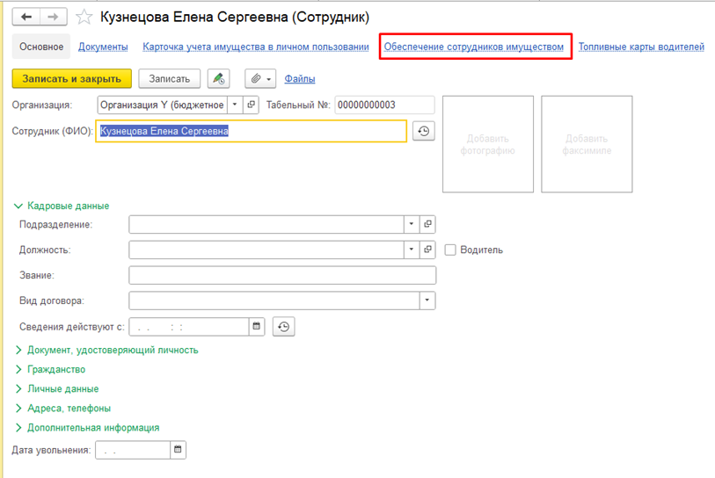This screenshot has height=478, width=715.
Task: Open Организация record with the open icon
Action: click(251, 105)
